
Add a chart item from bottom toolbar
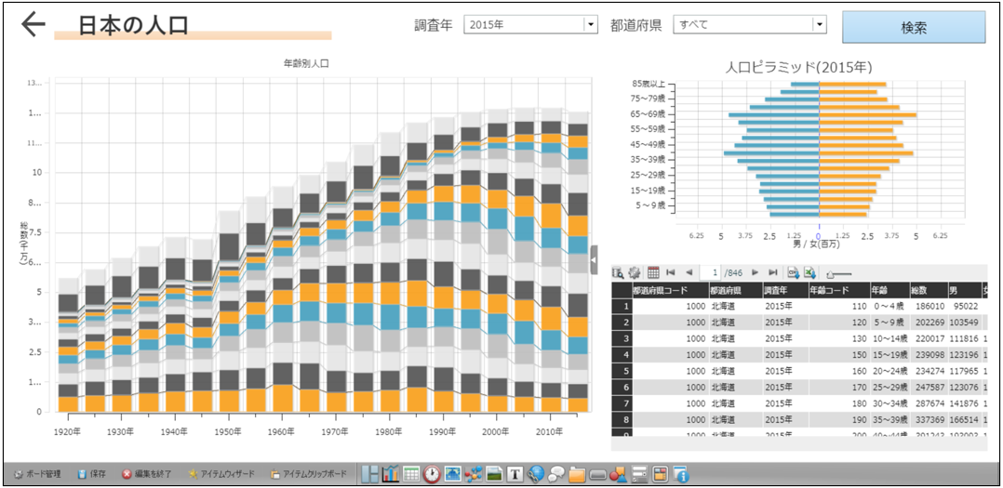[x=390, y=474]
